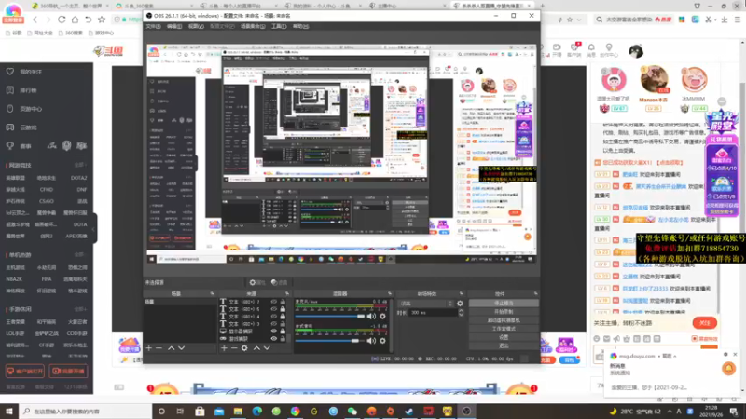746x419 pixels.
Task: Go to browser home page icon
Action: [75, 20]
